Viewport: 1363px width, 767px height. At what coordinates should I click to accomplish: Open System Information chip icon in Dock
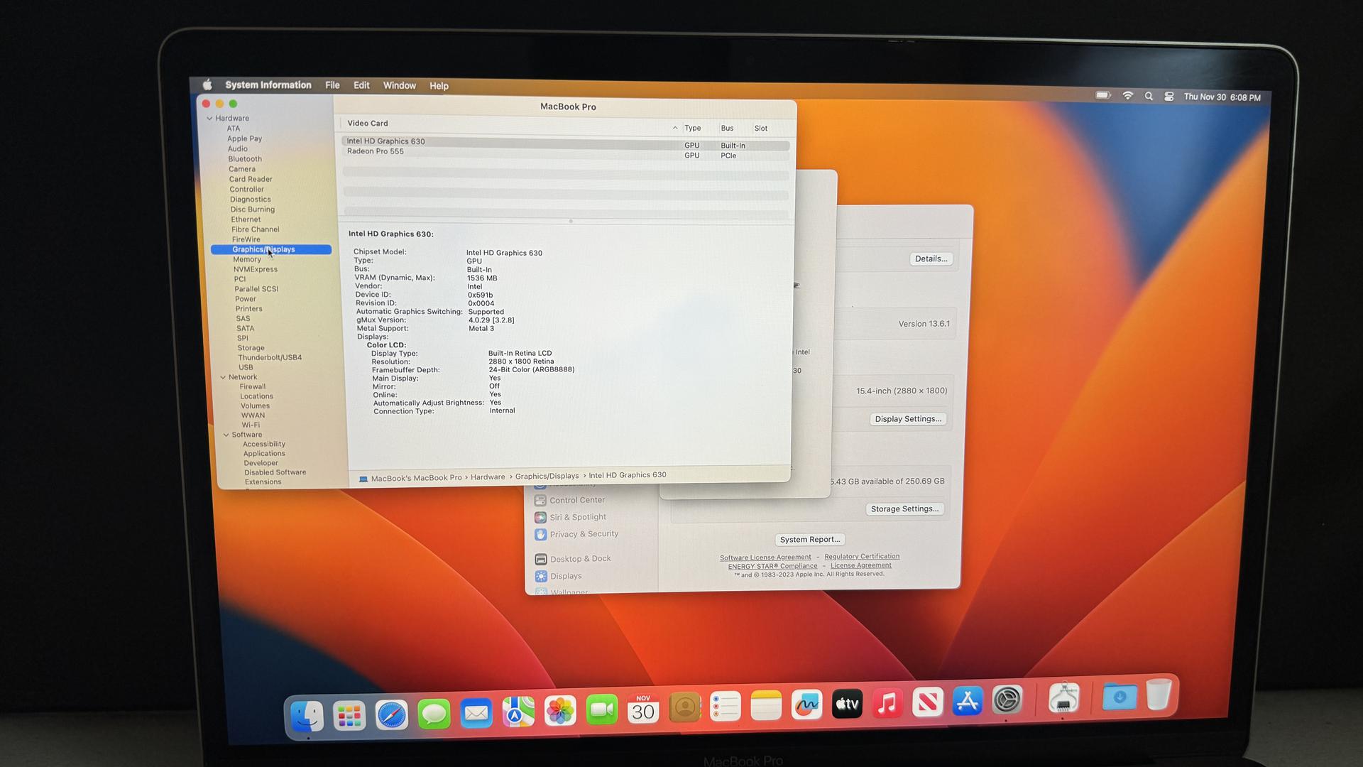coord(1063,698)
